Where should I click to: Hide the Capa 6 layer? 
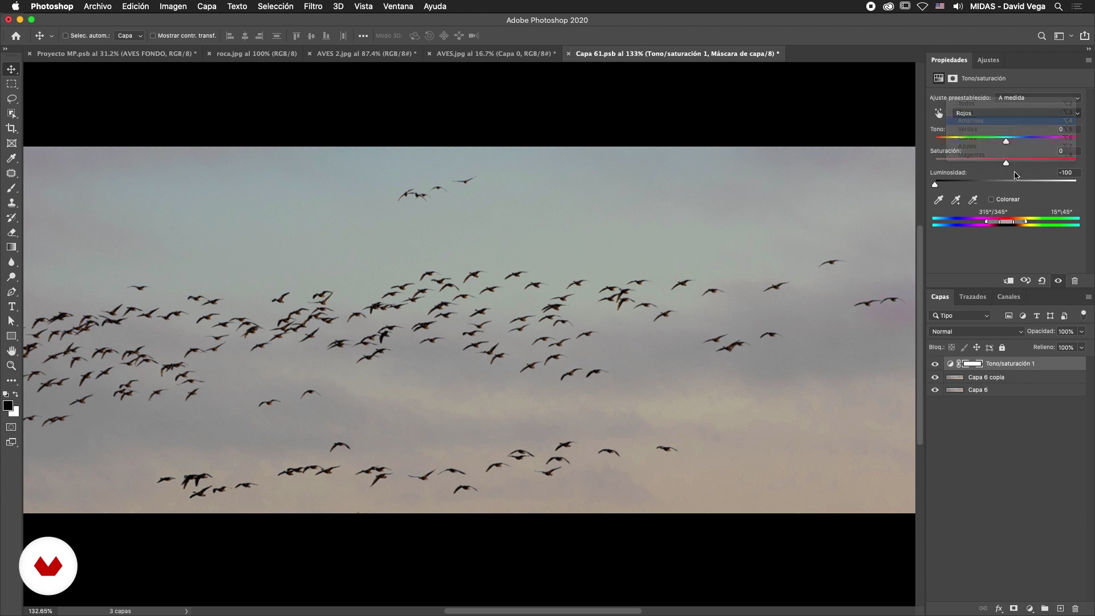935,390
